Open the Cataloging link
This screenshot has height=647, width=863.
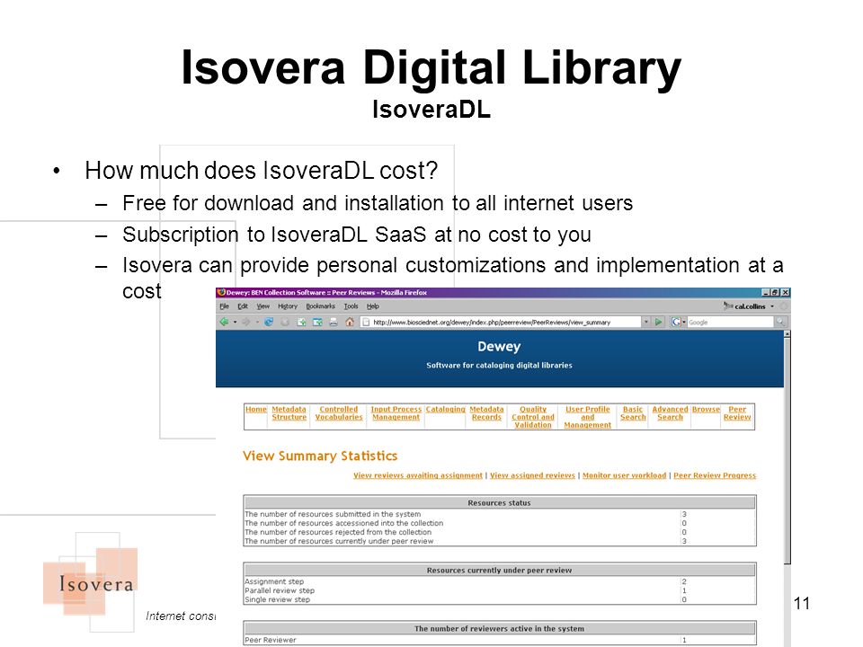click(445, 409)
